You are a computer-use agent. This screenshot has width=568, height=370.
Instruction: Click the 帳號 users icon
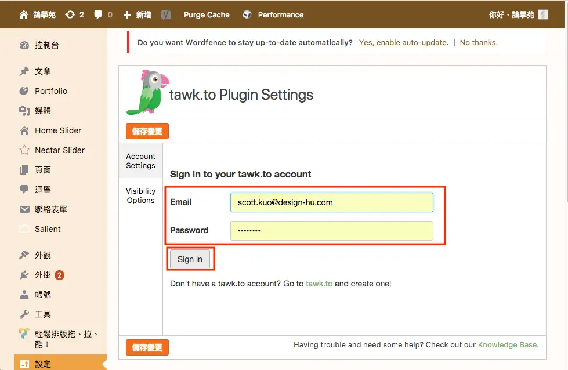pos(24,295)
